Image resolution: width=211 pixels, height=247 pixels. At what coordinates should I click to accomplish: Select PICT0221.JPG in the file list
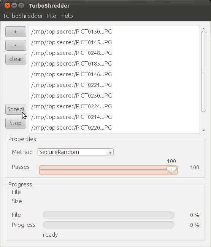pyautogui.click(x=114, y=85)
